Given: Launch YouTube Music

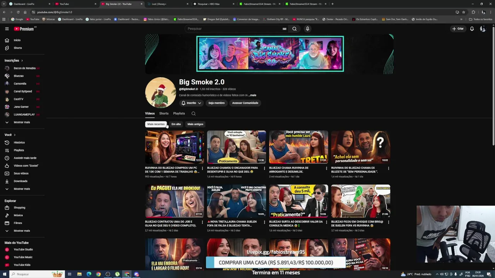Looking at the screenshot, I should point(22,257).
